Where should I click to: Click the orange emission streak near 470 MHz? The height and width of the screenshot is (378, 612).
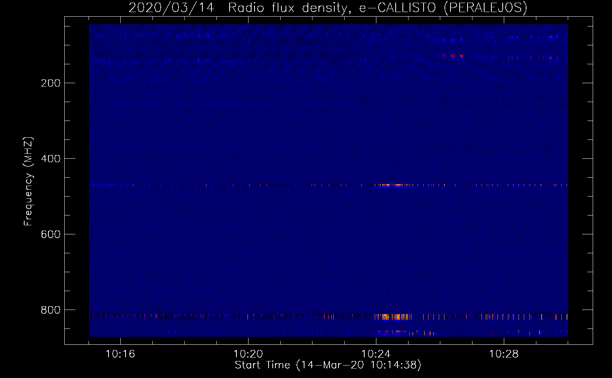coord(393,185)
